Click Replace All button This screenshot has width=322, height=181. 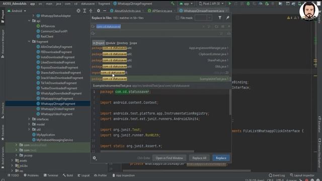(199, 158)
